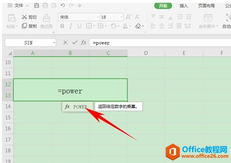
Task: Click the bottom align icon
Action: [170, 17]
